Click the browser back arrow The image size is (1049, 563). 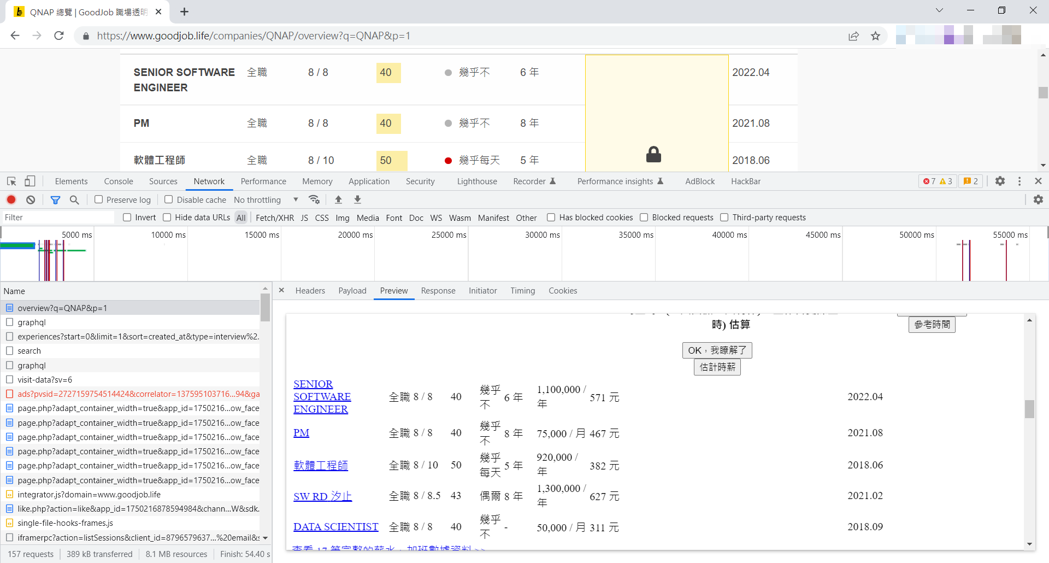coord(15,36)
